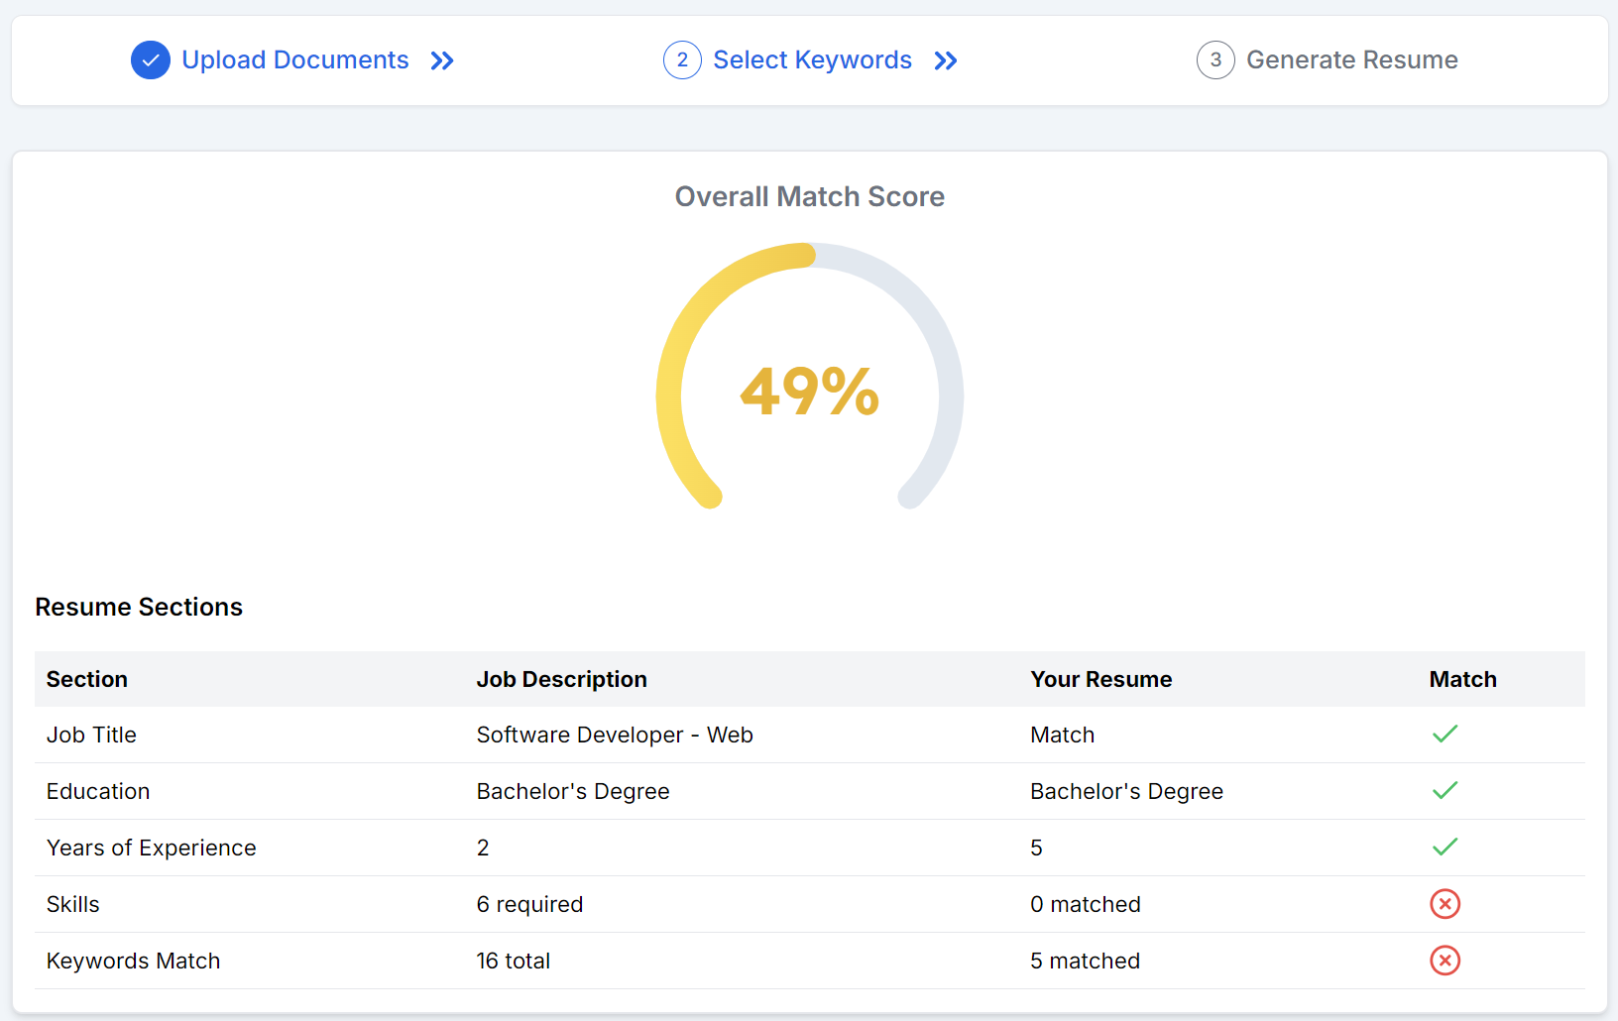The width and height of the screenshot is (1618, 1021).
Task: Open the Generate Resume step
Action: [x=1352, y=60]
